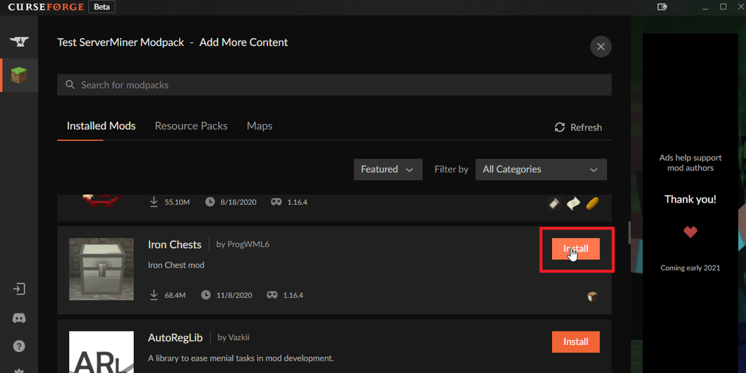Image resolution: width=746 pixels, height=373 pixels.
Task: Click the circular arrows Refresh icon
Action: pyautogui.click(x=559, y=127)
